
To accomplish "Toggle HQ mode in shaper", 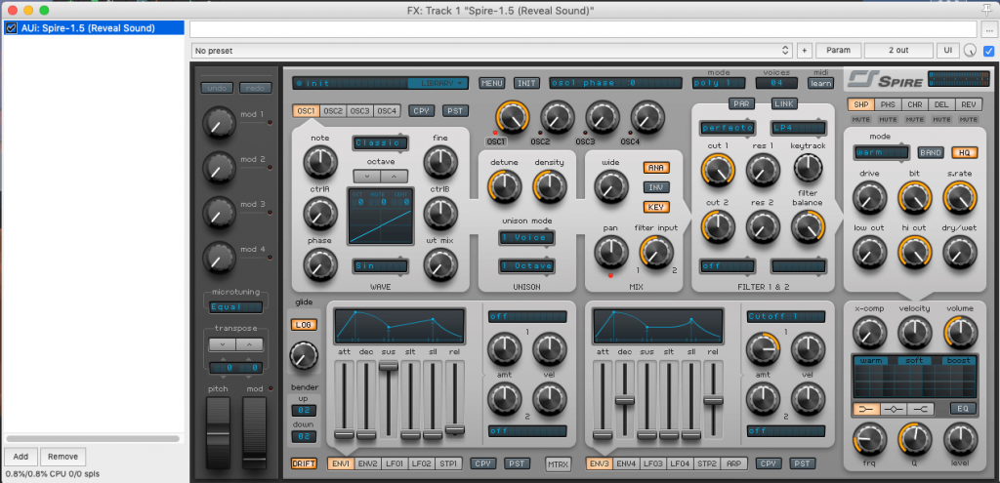I will pos(964,152).
